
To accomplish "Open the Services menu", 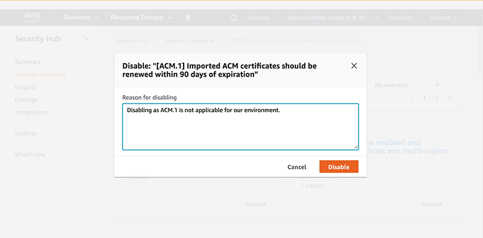I will click(x=81, y=17).
